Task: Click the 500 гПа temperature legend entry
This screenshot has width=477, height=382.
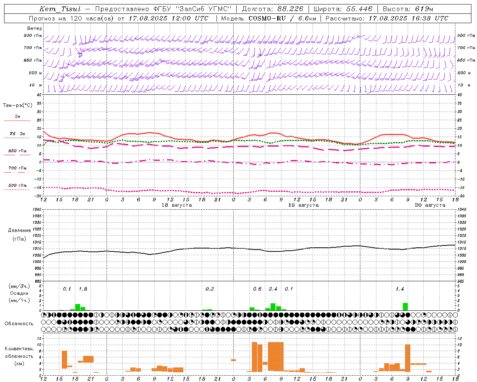Action: click(x=17, y=187)
